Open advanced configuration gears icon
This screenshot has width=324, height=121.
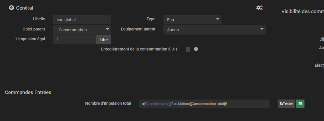tap(259, 8)
